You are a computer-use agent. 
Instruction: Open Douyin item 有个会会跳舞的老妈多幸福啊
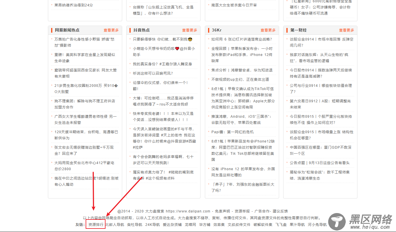163,160
